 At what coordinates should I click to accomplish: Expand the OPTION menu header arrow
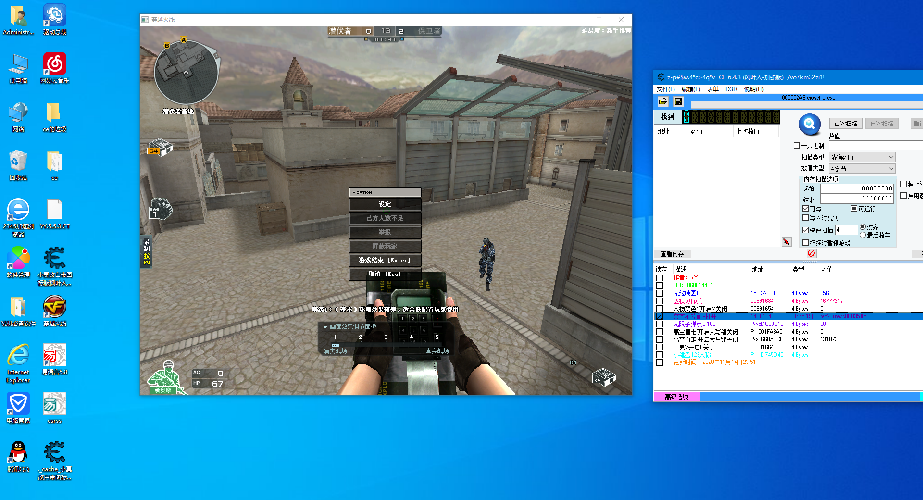coord(354,192)
